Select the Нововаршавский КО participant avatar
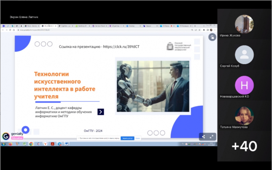Image resolution: width=272 pixels, height=170 pixels. pyautogui.click(x=244, y=85)
